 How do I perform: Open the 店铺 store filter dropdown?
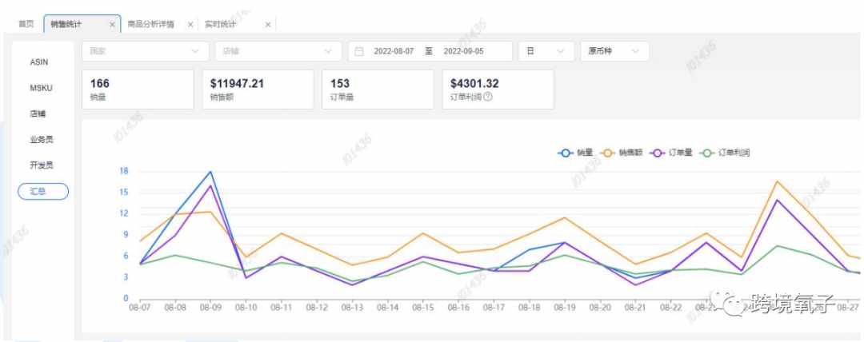(278, 51)
